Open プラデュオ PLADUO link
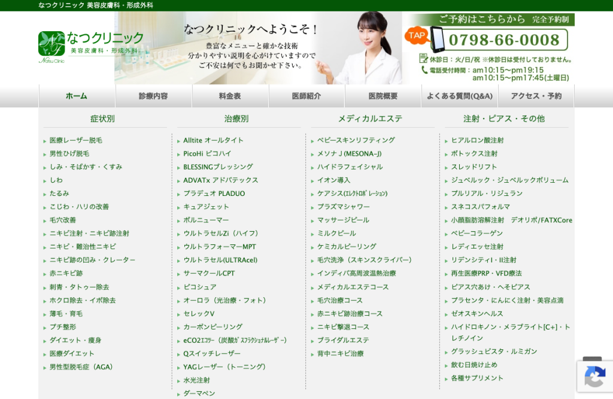Image resolution: width=613 pixels, height=399 pixels. [214, 194]
